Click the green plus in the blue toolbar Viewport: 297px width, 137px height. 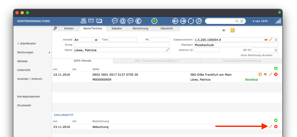point(154,21)
